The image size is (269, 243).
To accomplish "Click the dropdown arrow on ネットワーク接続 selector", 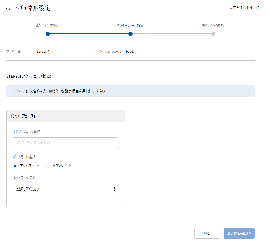I will pyautogui.click(x=114, y=189).
